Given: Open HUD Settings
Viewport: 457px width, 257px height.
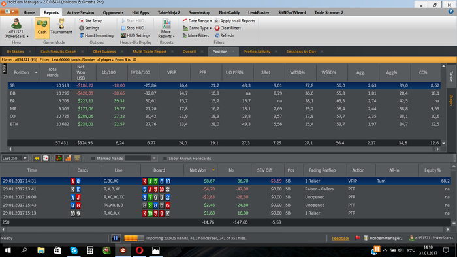Looking at the screenshot, I should pos(136,35).
